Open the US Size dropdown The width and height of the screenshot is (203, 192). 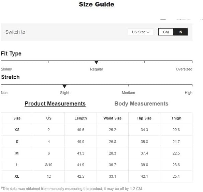pyautogui.click(x=141, y=32)
